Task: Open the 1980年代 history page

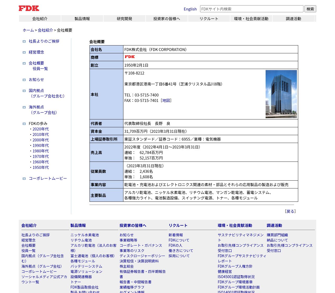Action: tap(41, 151)
